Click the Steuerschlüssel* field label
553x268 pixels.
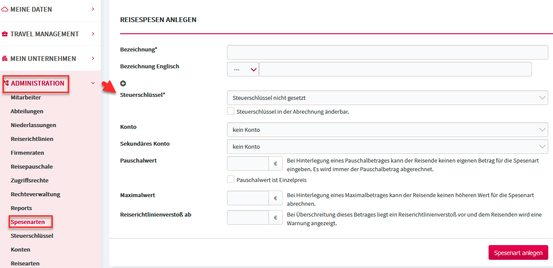[x=143, y=95]
